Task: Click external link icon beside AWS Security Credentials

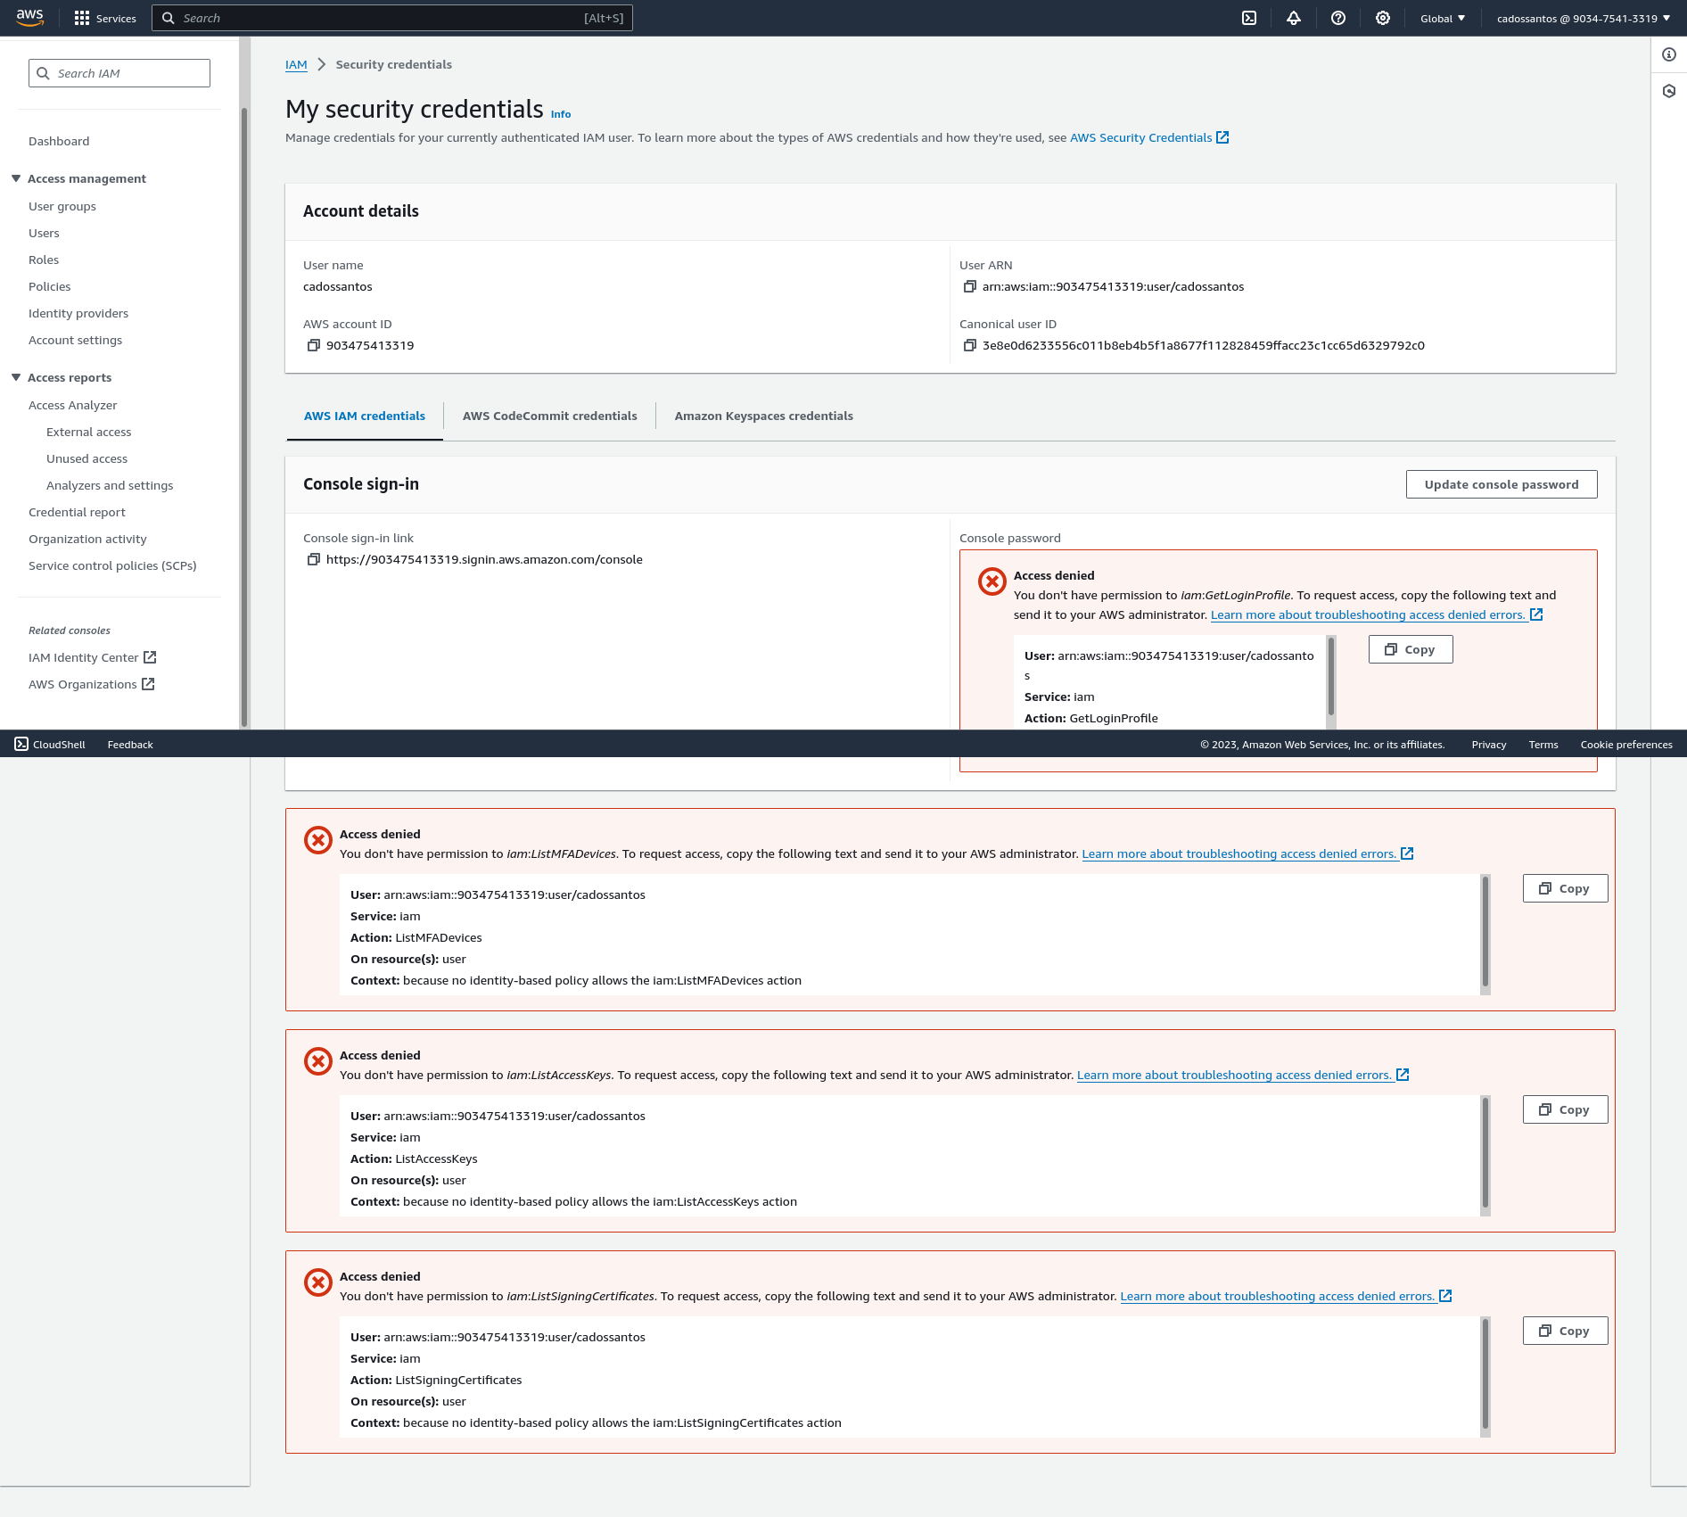Action: point(1223,137)
